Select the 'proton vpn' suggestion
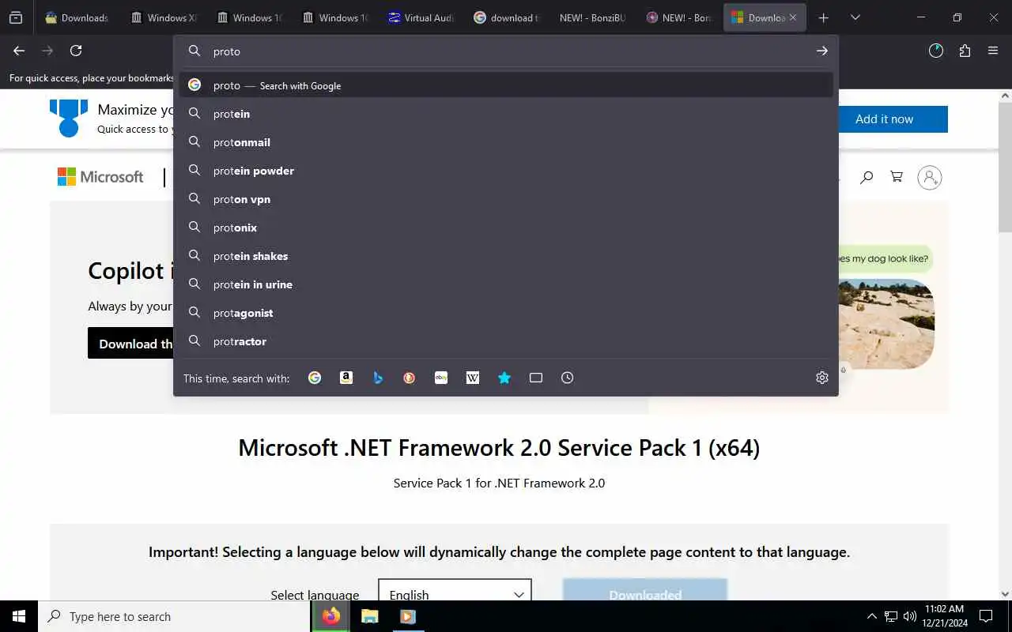This screenshot has height=632, width=1012. pyautogui.click(x=506, y=199)
